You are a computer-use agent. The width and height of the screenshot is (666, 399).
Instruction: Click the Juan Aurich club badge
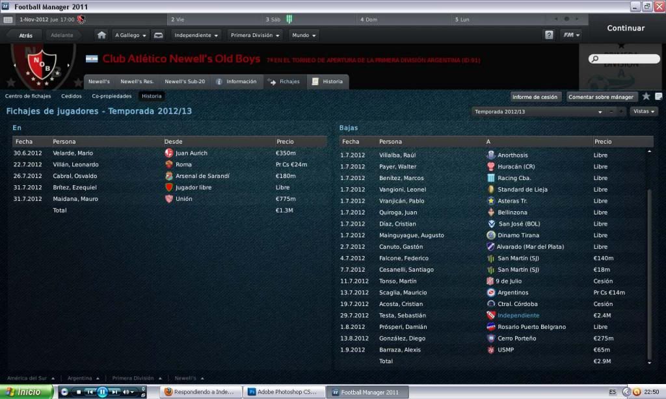pos(168,153)
